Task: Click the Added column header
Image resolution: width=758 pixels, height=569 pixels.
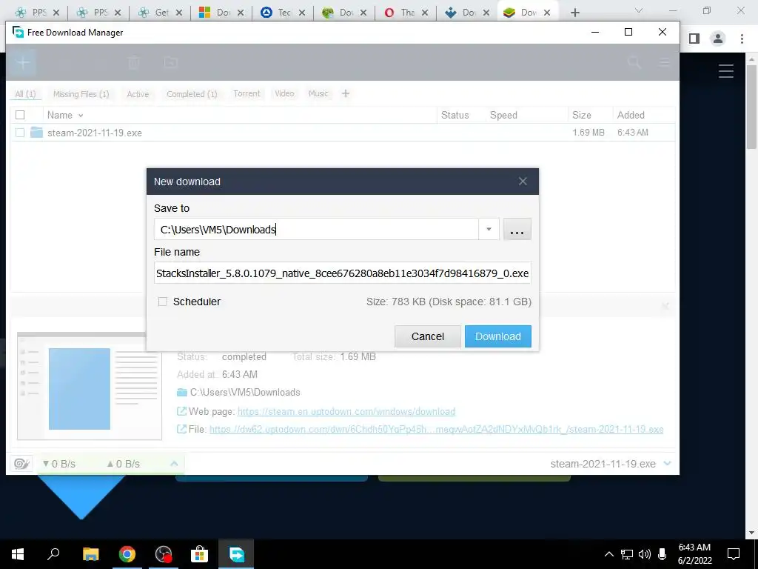Action: (631, 115)
